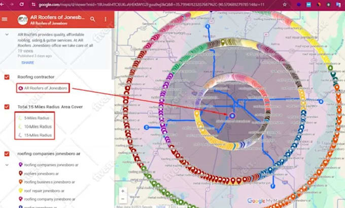This screenshot has width=345, height=208.
Task: Collapse the map description chevron
Action: [7, 34]
